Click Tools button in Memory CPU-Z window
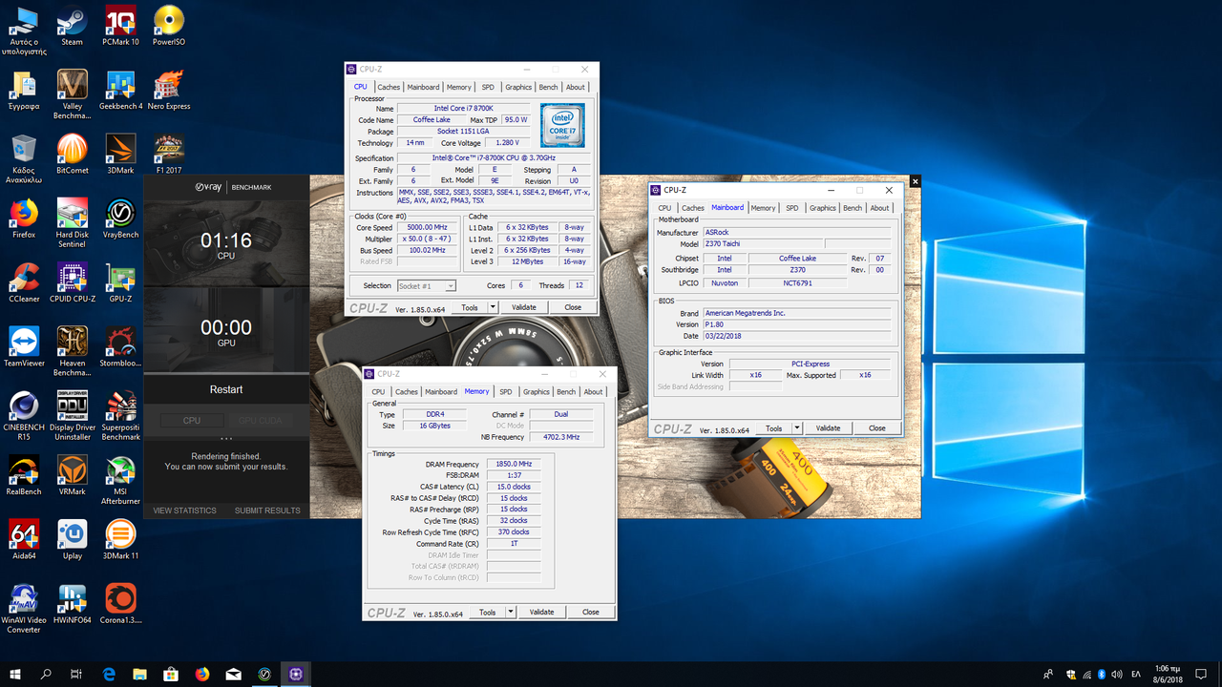Image resolution: width=1222 pixels, height=687 pixels. click(x=488, y=612)
